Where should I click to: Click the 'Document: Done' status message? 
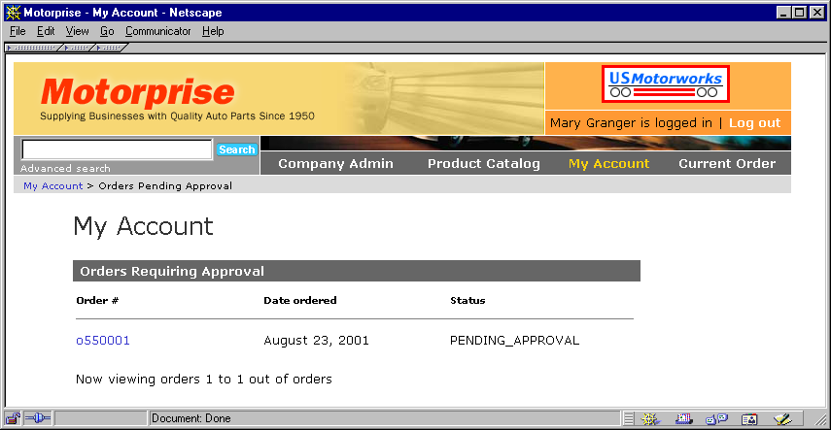click(x=191, y=418)
